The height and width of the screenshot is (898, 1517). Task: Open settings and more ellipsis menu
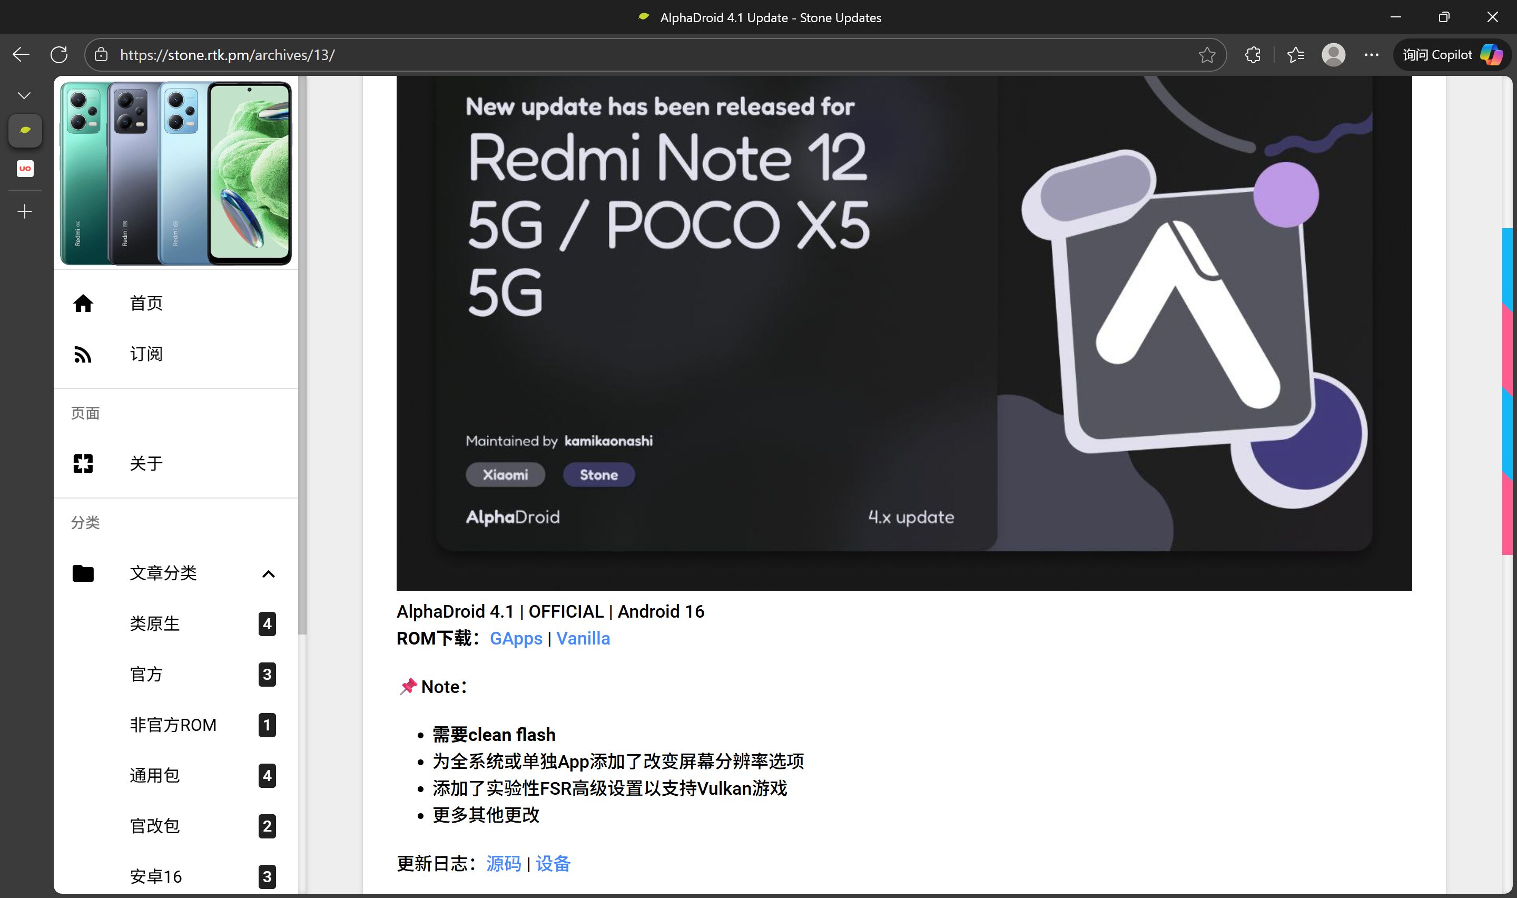(1371, 55)
